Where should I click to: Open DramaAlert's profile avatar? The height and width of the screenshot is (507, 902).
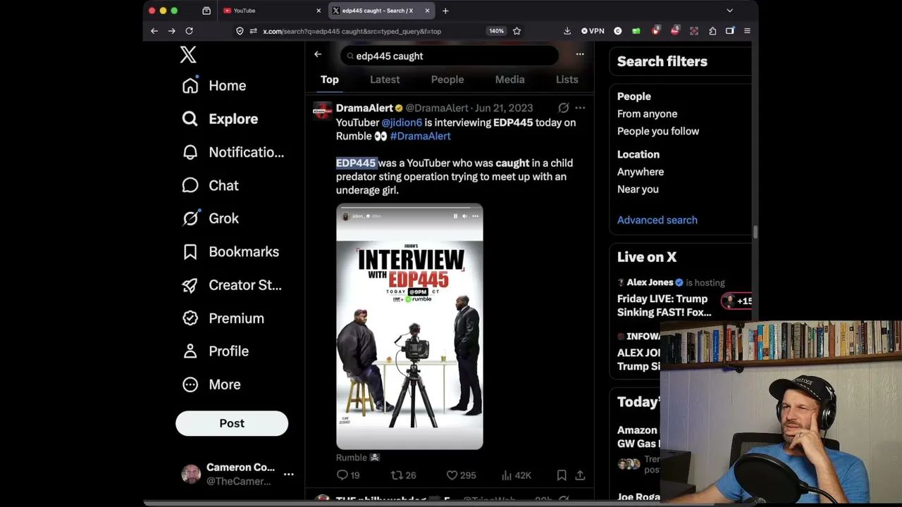coord(322,111)
